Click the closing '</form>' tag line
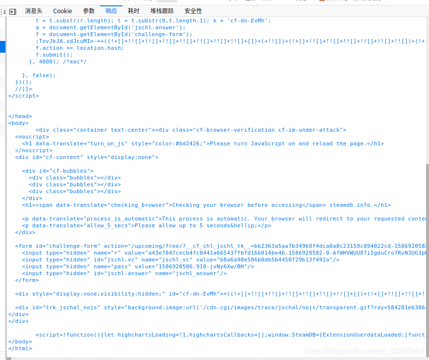Viewport: 429px width, 360px height. [x=27, y=280]
